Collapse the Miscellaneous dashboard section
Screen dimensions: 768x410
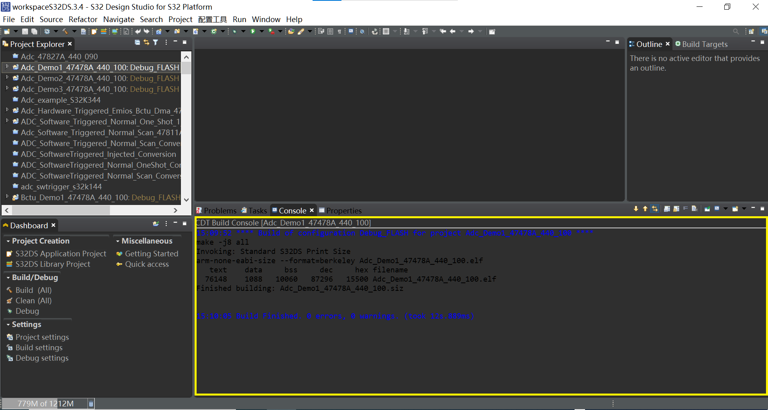(x=118, y=241)
